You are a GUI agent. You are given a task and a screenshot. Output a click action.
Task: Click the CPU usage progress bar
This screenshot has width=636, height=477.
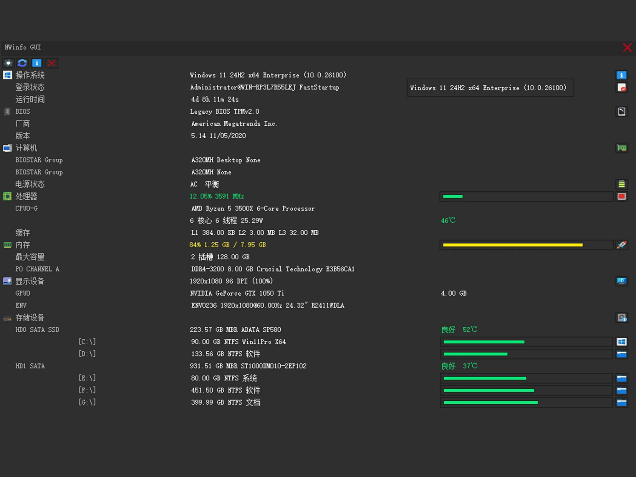coord(526,196)
